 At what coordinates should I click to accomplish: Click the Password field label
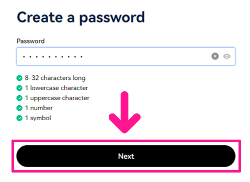[x=30, y=41]
